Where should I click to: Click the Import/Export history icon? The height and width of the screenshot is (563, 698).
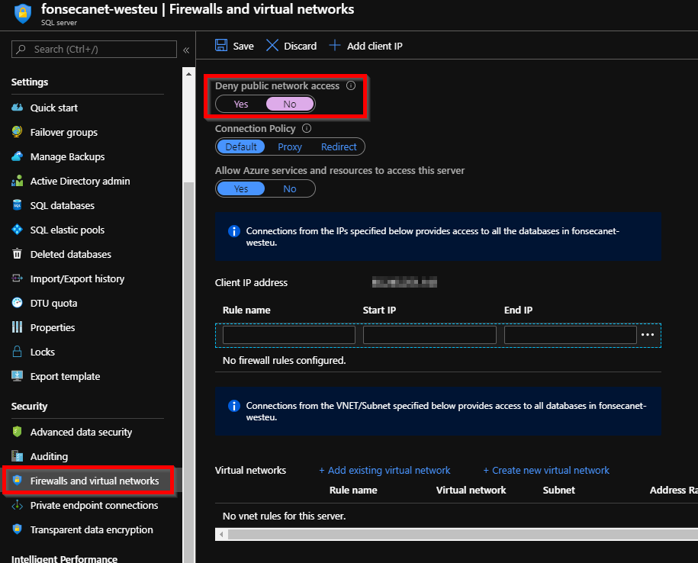(x=17, y=278)
